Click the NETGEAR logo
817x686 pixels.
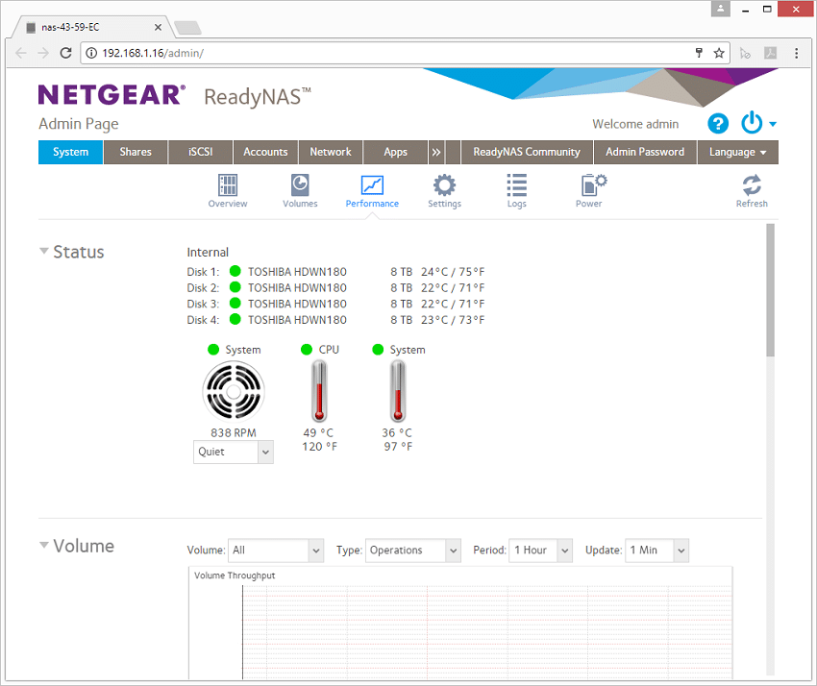tap(112, 95)
